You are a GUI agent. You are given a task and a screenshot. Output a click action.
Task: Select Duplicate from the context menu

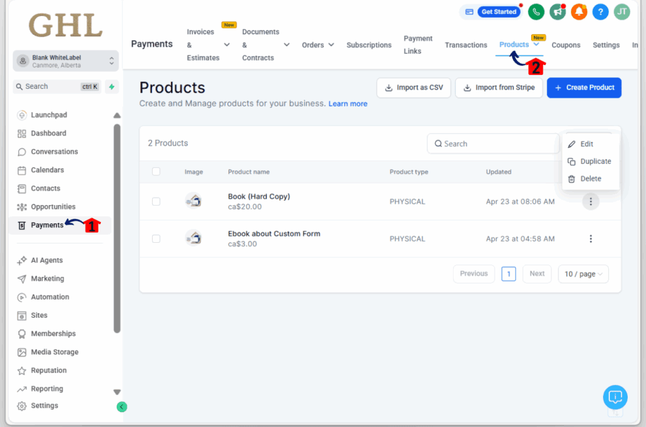pos(594,161)
